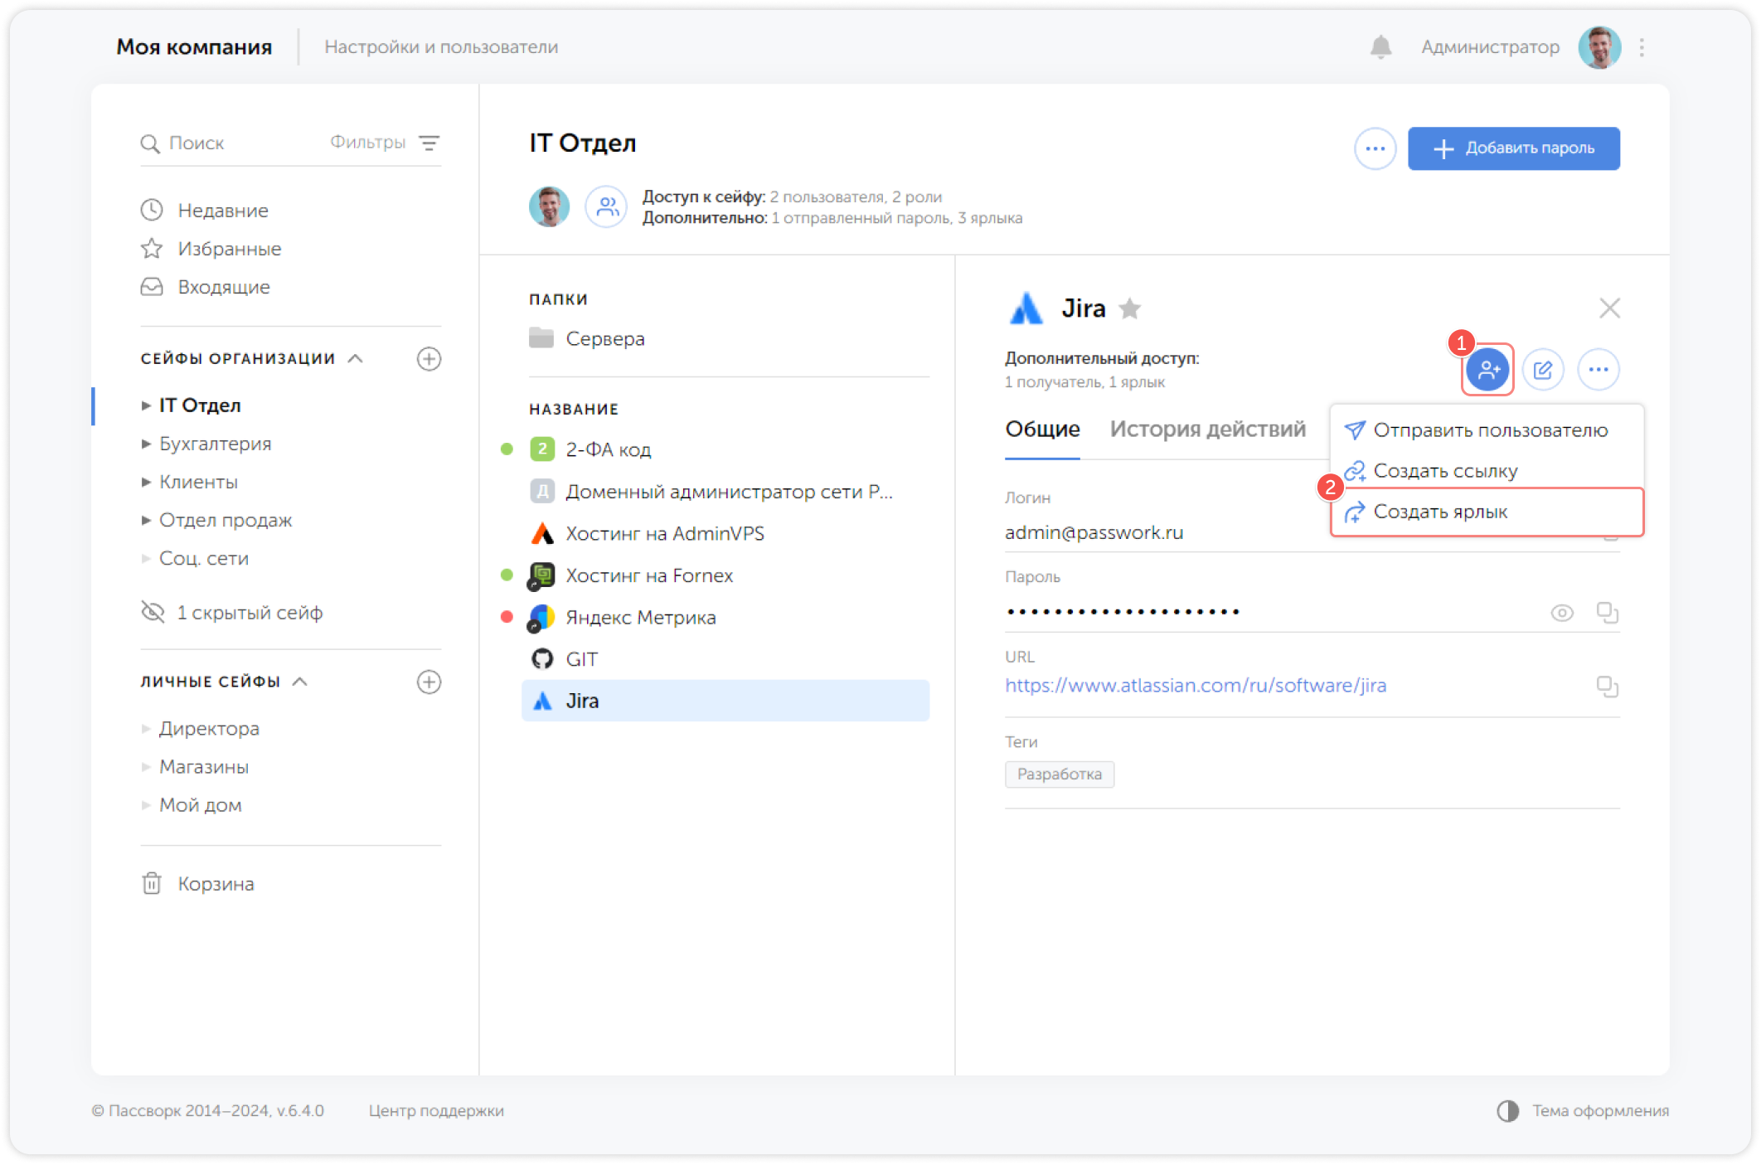Select Создать ярлык menu item
Screen dimensions: 1761x1165
click(1440, 512)
